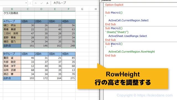Select the name cell 星野 春恵

pos(12,37)
